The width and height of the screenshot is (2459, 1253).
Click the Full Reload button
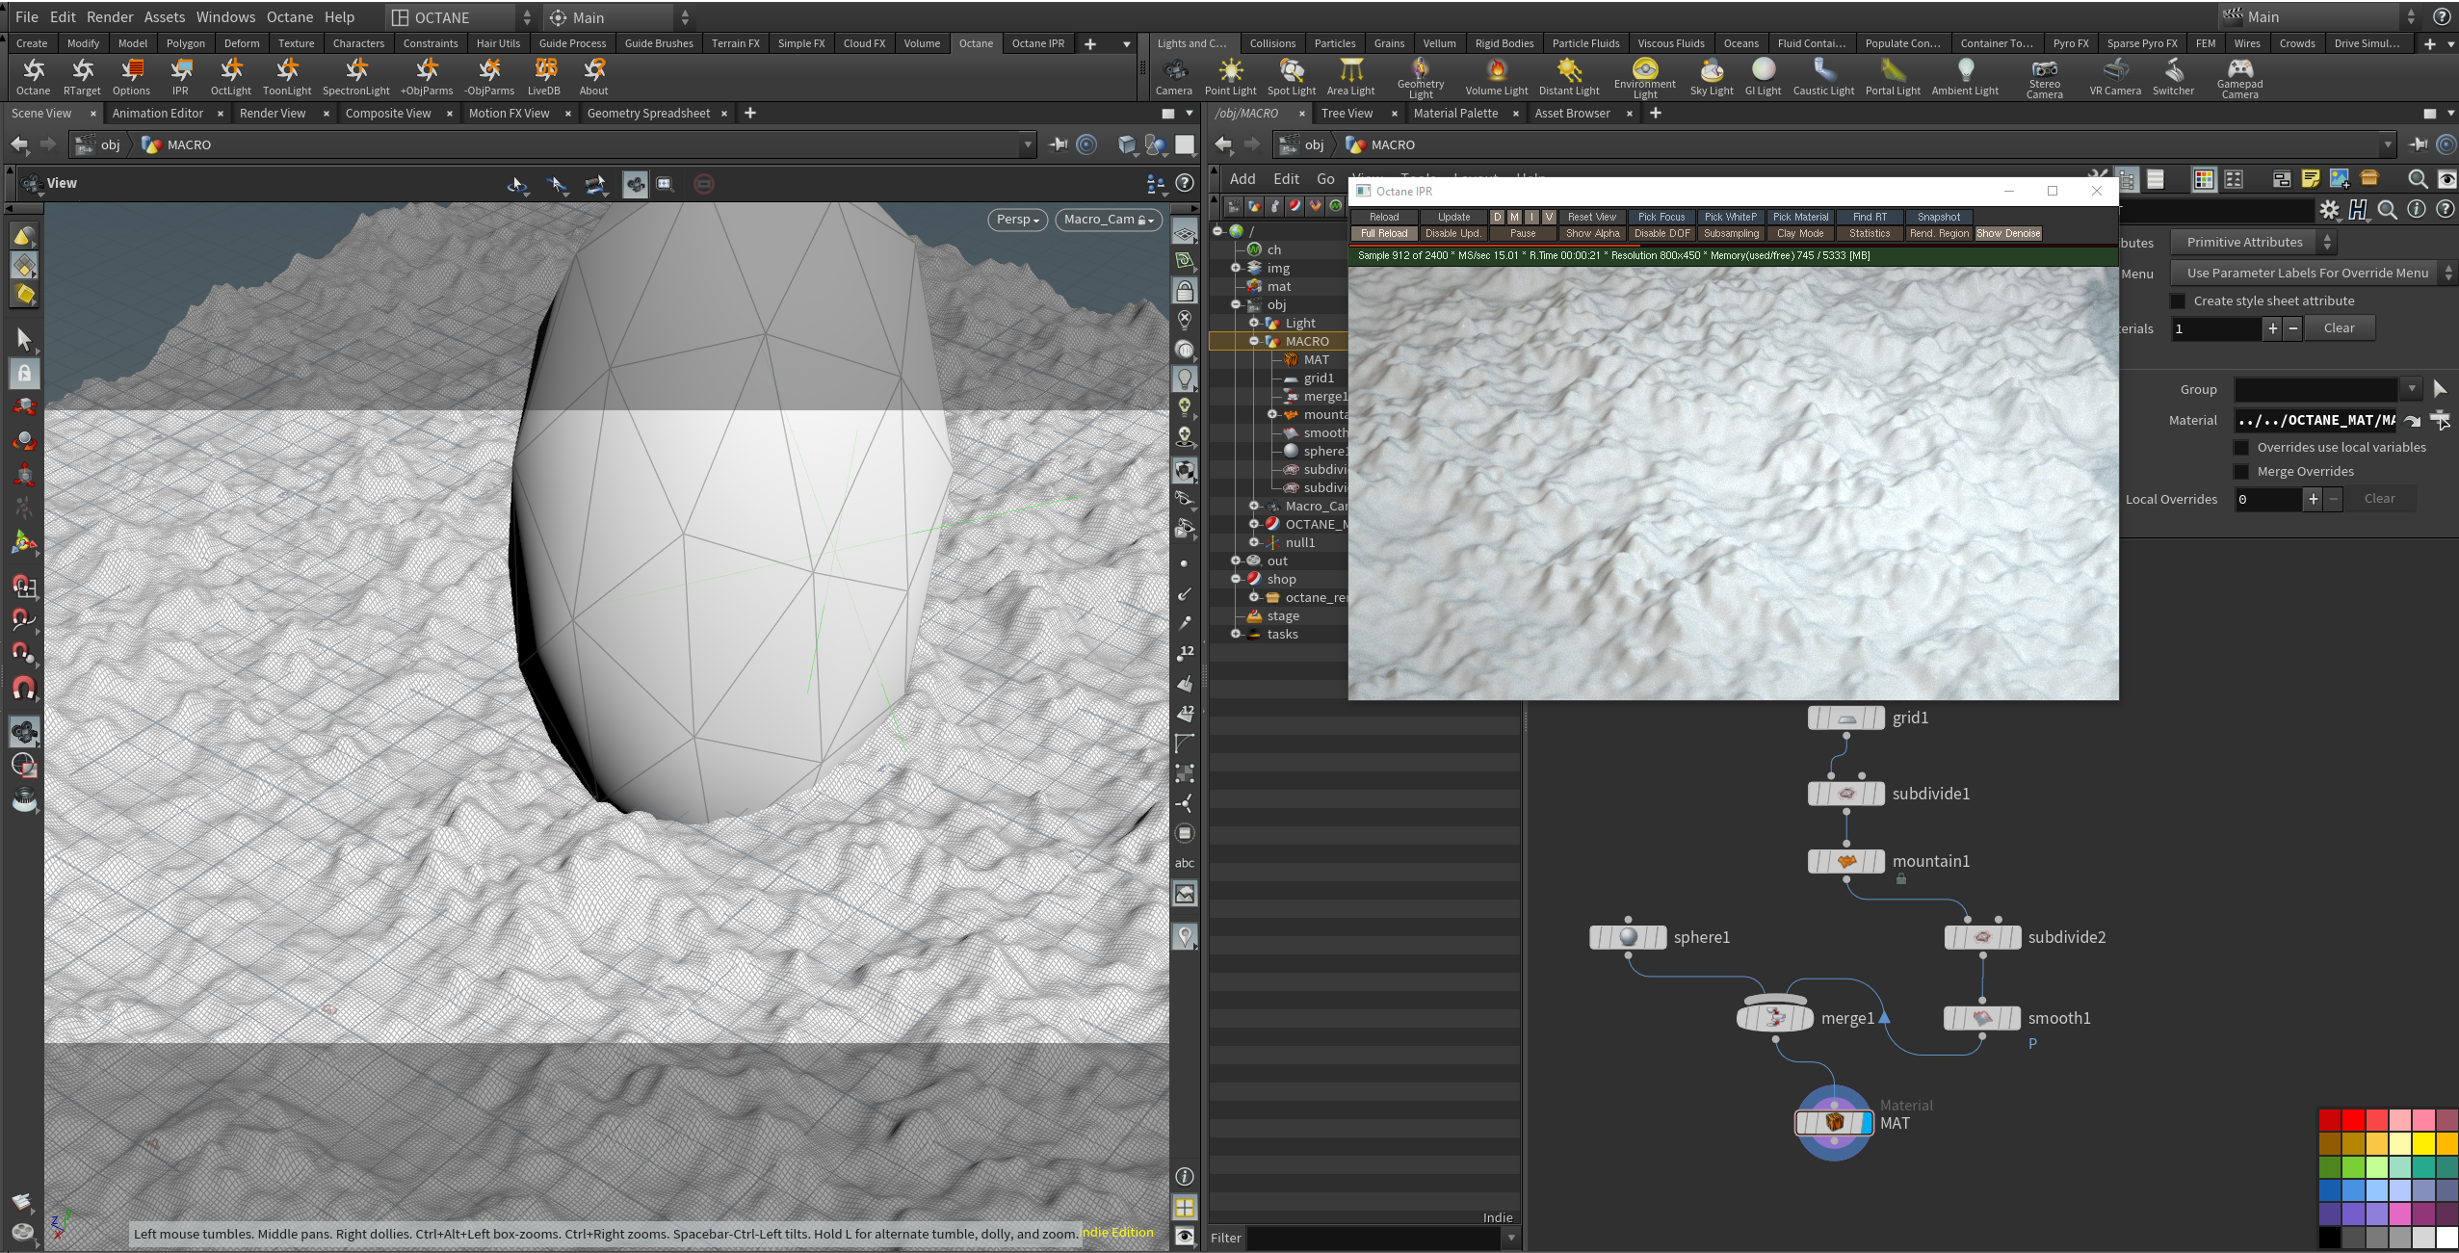pos(1383,234)
